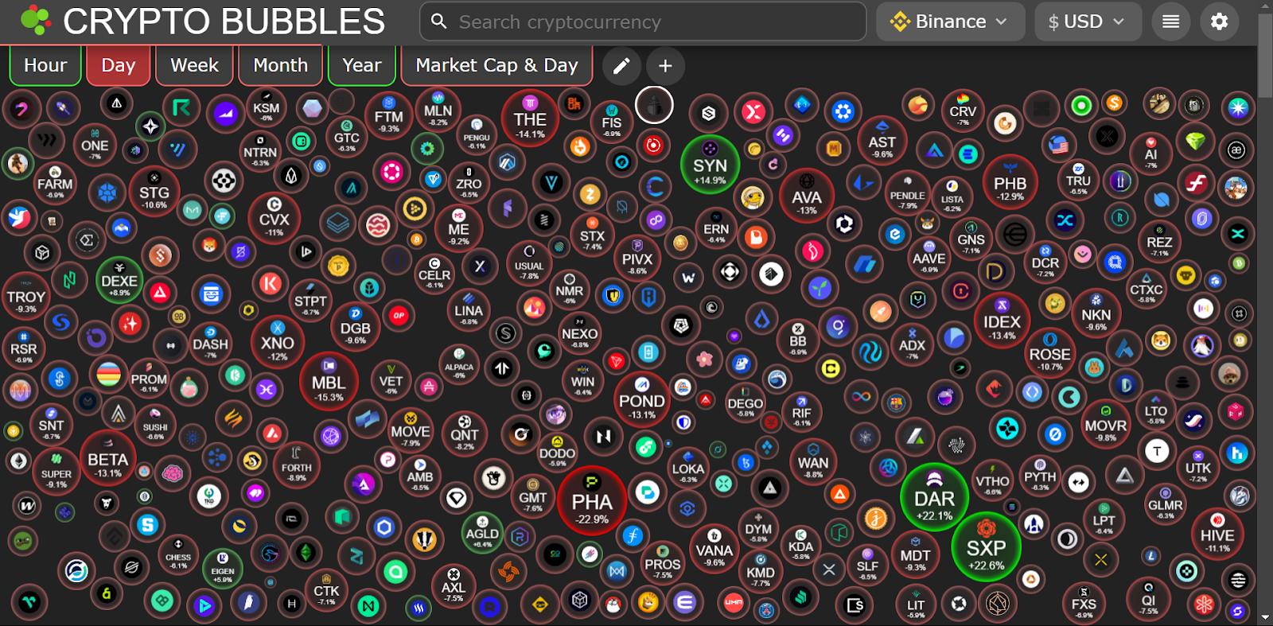Open the Binance exchange dropdown

pyautogui.click(x=951, y=21)
